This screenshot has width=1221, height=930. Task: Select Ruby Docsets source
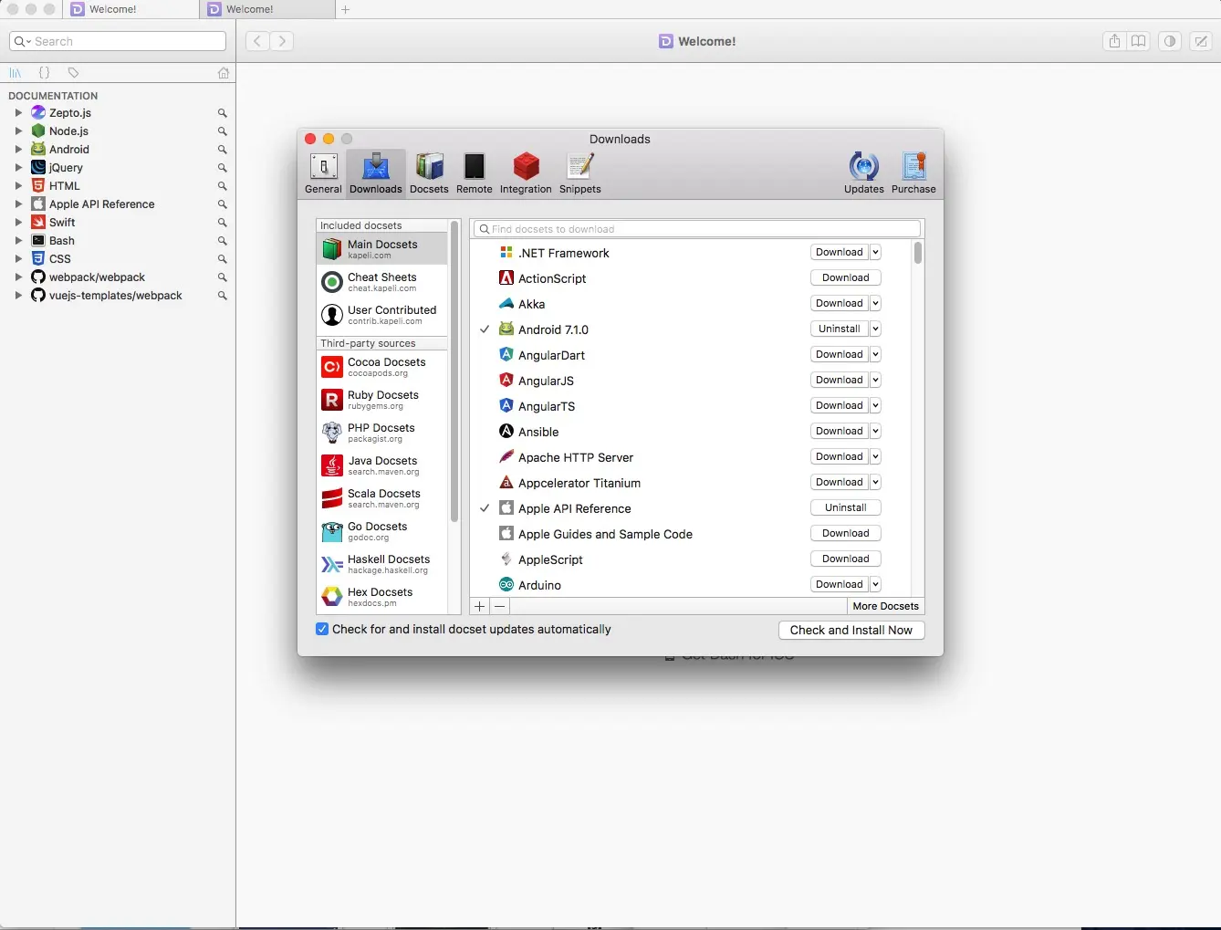coord(382,400)
